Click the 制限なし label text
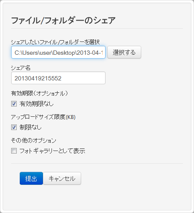This screenshot has width=194, height=213. click(x=30, y=127)
